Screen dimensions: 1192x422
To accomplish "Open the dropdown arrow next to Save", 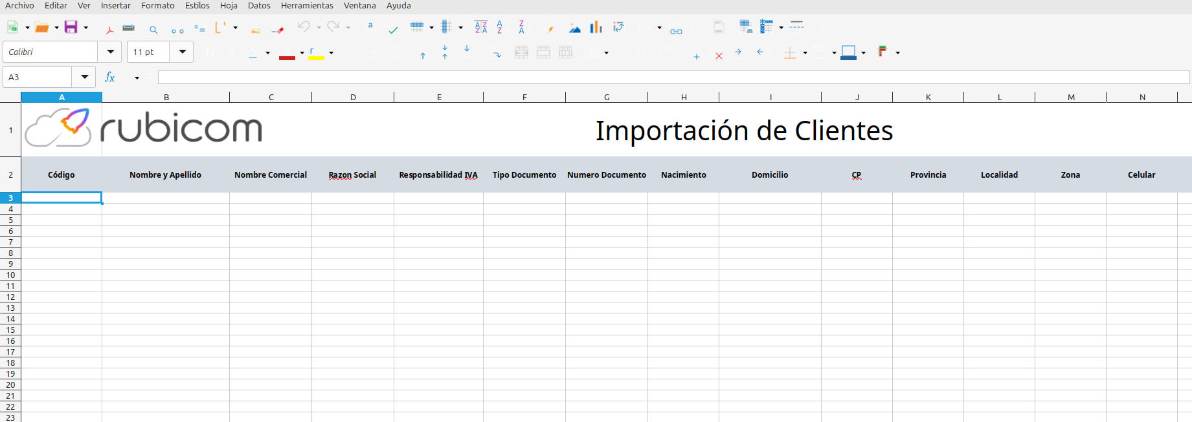I will pos(85,28).
